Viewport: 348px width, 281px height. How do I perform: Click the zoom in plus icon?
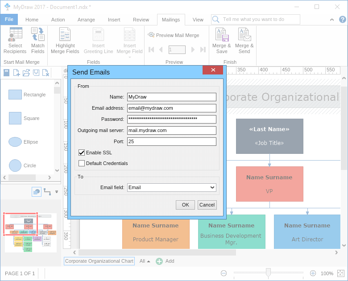[313, 273]
